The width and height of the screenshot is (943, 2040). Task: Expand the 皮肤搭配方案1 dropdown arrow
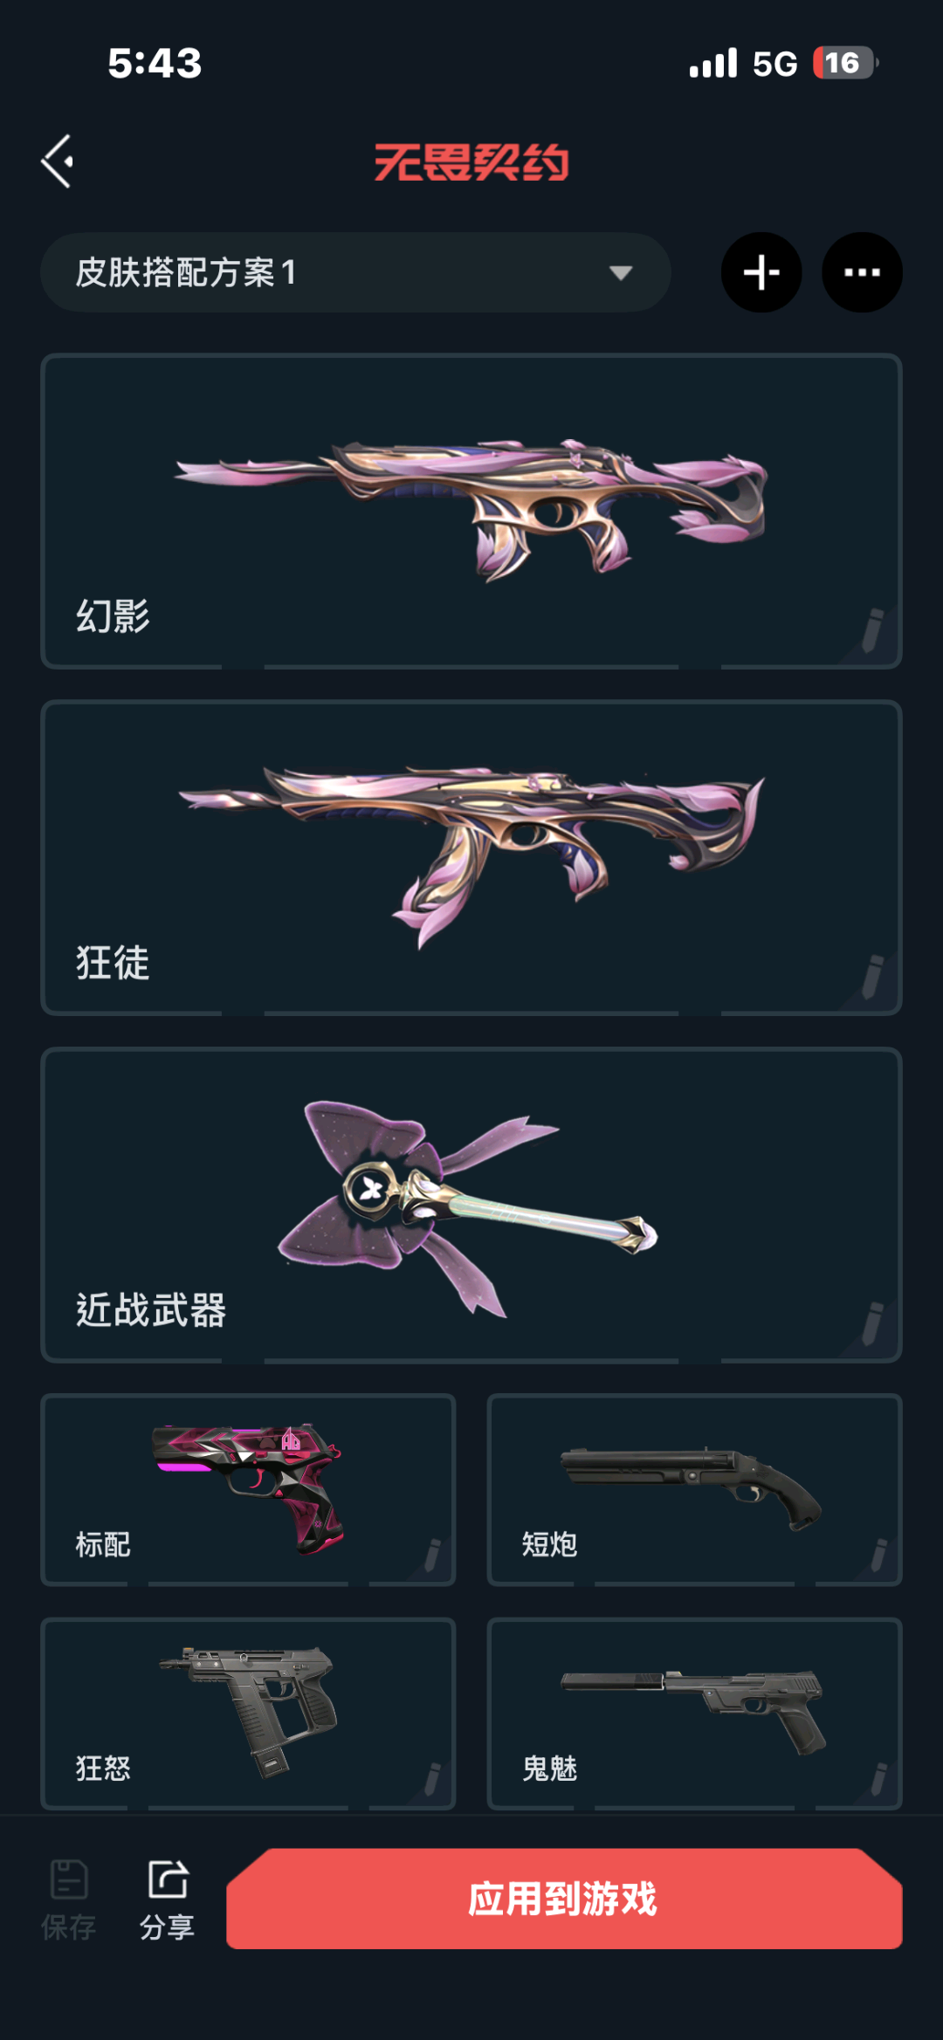pyautogui.click(x=621, y=273)
